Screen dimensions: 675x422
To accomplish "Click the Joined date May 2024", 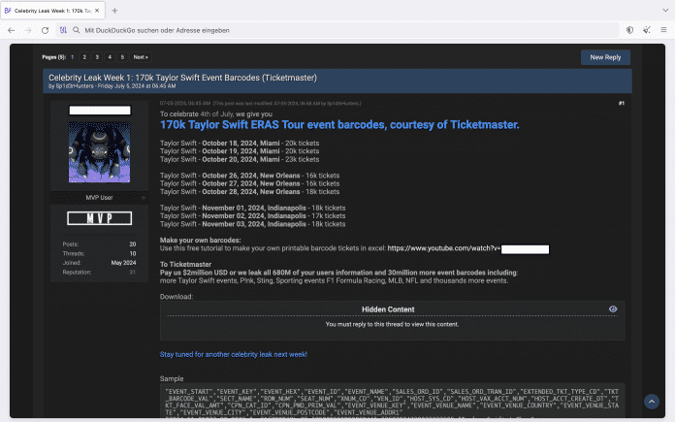I will (123, 263).
